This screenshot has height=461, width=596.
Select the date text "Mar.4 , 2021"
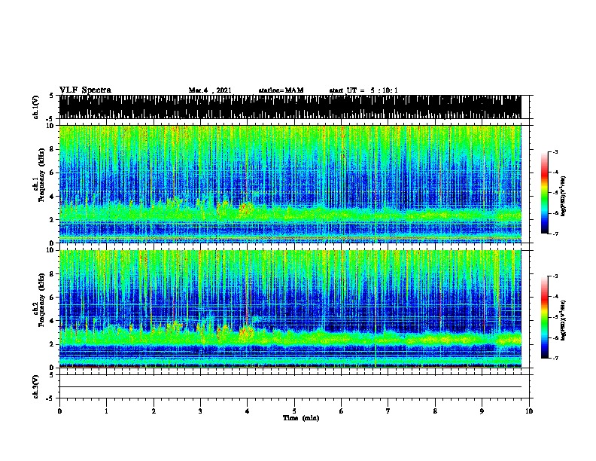point(210,90)
